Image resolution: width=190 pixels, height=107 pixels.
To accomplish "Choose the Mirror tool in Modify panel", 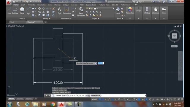I will [x=44, y=12].
